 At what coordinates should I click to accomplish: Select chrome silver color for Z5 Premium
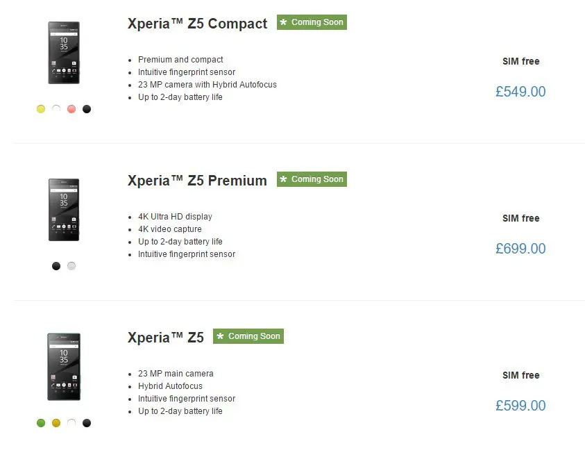[71, 266]
